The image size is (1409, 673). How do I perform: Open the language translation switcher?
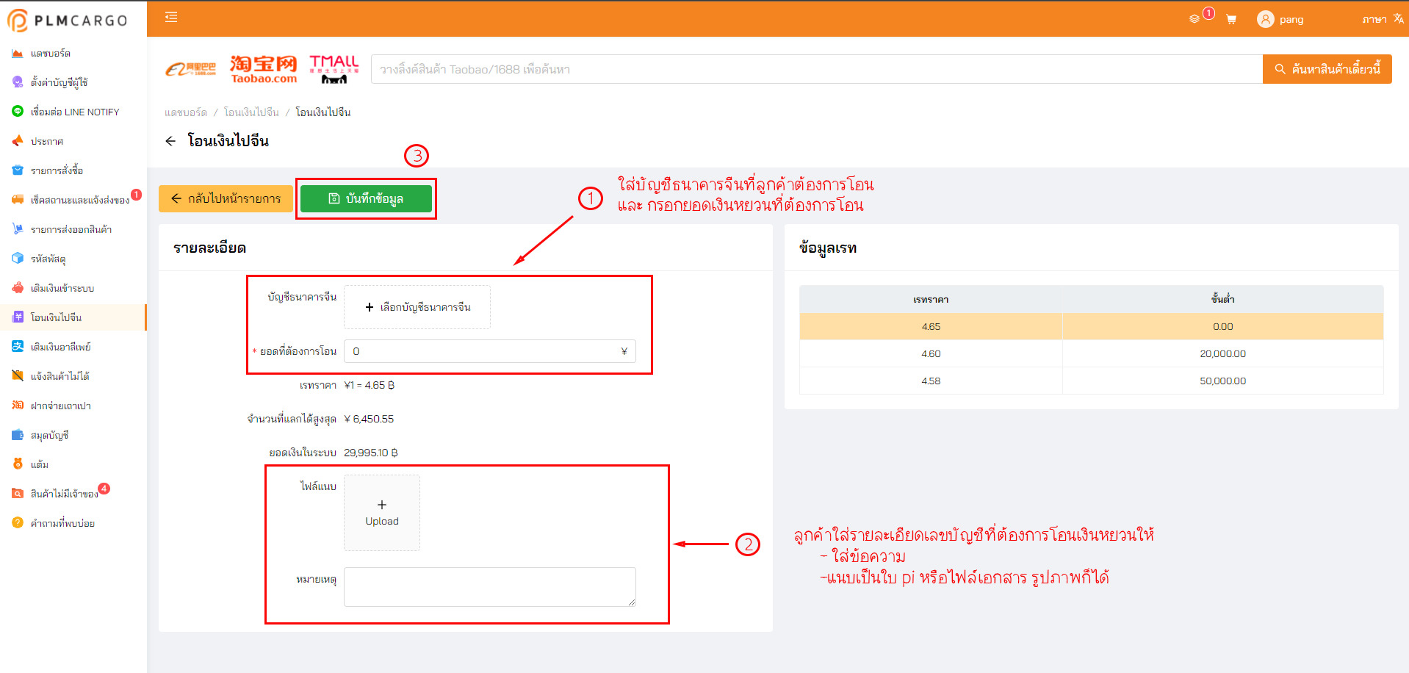[1383, 19]
